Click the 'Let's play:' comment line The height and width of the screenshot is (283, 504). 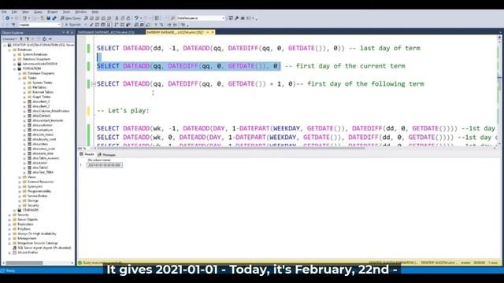(123, 111)
